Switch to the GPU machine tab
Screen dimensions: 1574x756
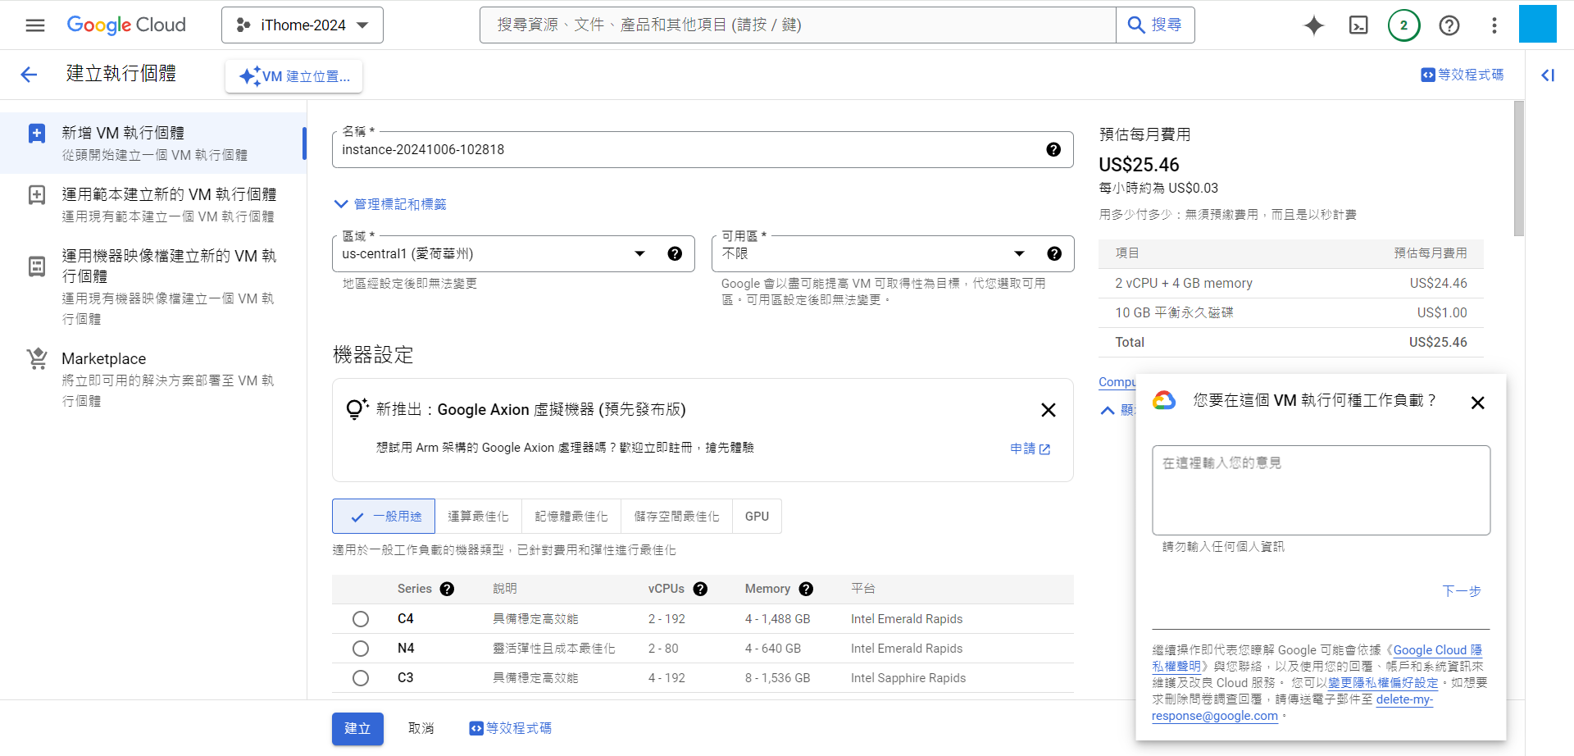[x=757, y=517]
